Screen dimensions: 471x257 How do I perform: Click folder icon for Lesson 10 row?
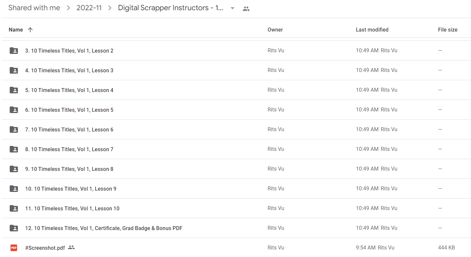(14, 208)
